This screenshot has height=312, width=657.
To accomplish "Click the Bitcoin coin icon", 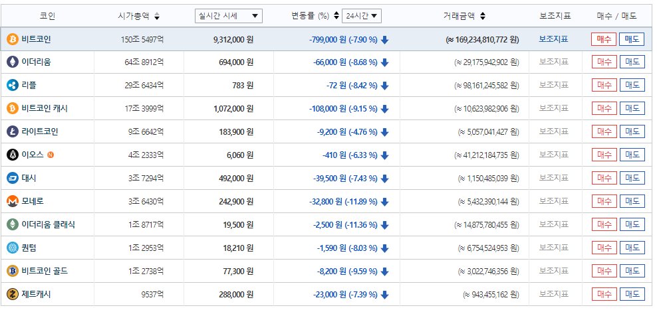I will [x=12, y=39].
